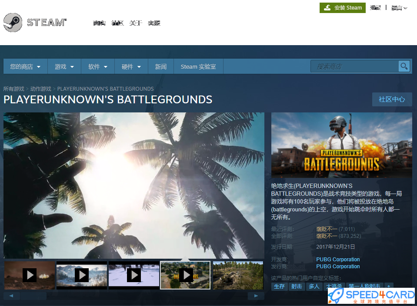
Task: Open developer PUBG Corporation link
Action: [x=338, y=259]
